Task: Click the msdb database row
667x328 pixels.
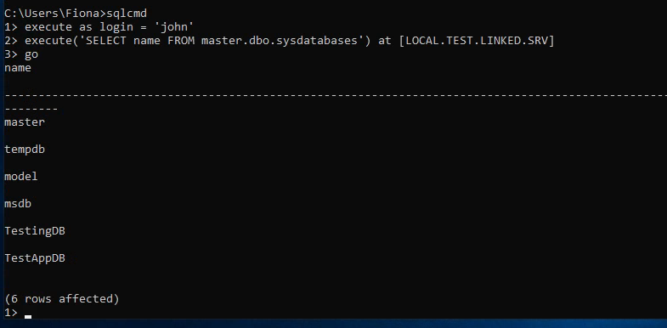Action: pos(18,204)
